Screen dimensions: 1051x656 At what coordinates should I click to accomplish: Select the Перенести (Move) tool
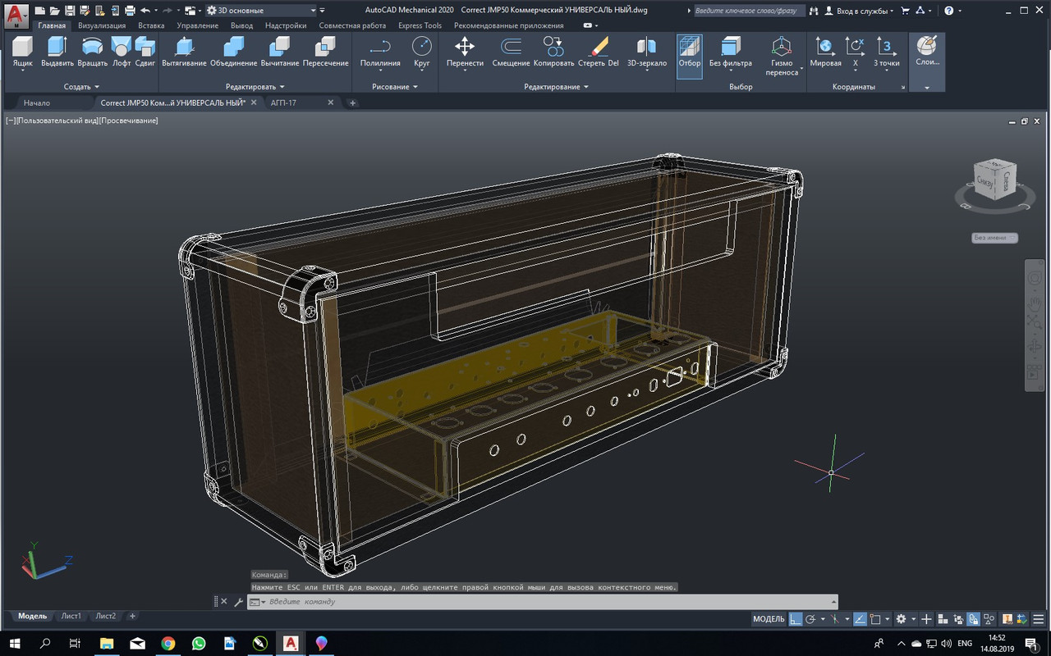click(465, 51)
